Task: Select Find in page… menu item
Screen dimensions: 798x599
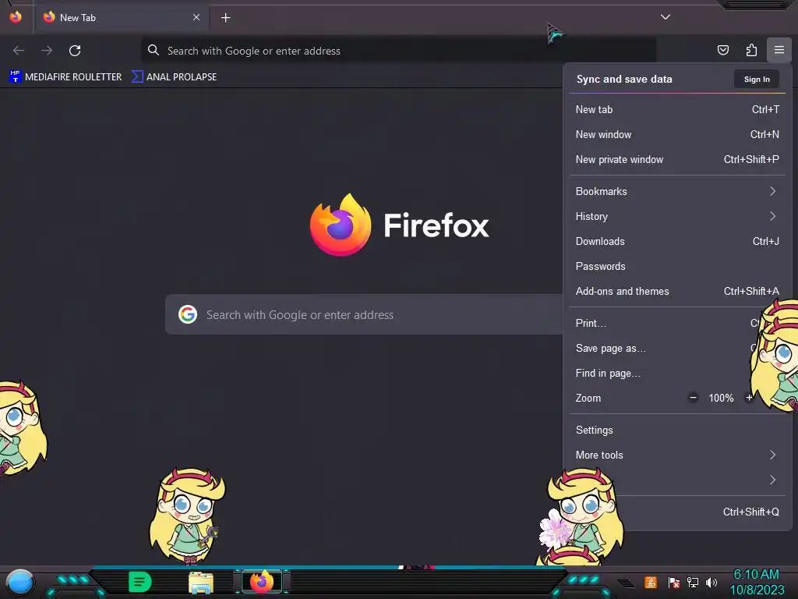Action: [677, 374]
